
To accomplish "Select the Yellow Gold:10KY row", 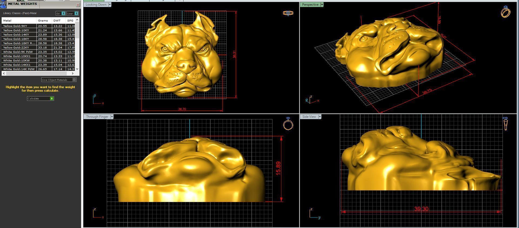I will click(x=38, y=30).
